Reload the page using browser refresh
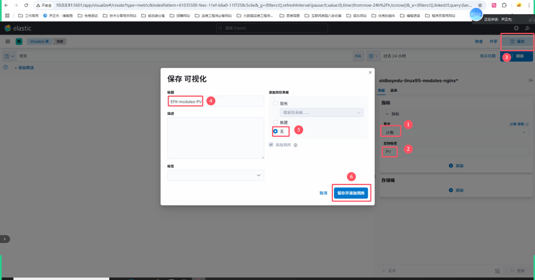Viewport: 535px width, 280px height. pyautogui.click(x=26, y=5)
